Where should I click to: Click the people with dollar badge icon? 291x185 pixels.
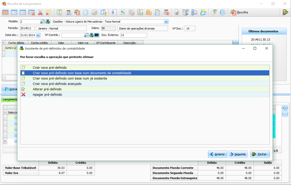[x=166, y=13]
